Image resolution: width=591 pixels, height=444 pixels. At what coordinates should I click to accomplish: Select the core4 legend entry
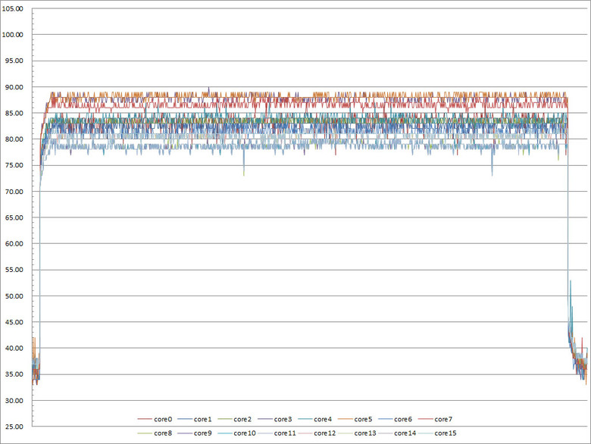(x=314, y=419)
